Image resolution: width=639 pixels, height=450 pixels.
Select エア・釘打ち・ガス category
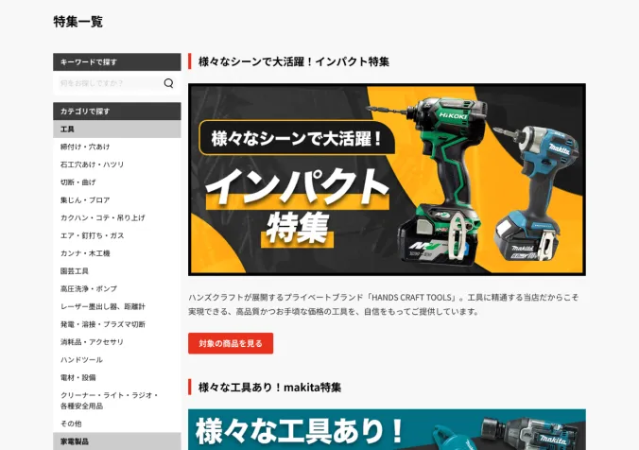[x=92, y=235]
